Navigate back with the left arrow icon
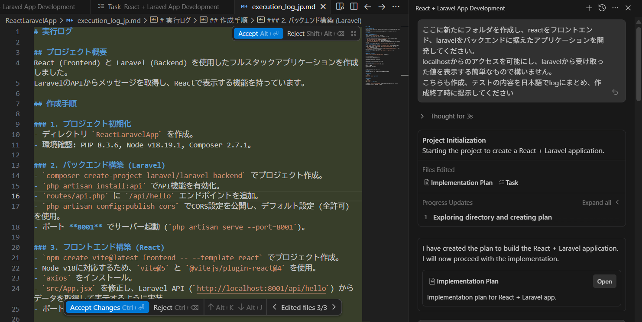This screenshot has width=642, height=322. click(x=368, y=6)
